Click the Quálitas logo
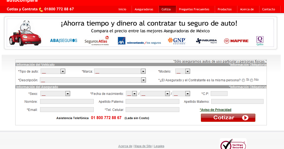Image resolution: width=284 pixels, height=149 pixels. pyautogui.click(x=260, y=41)
